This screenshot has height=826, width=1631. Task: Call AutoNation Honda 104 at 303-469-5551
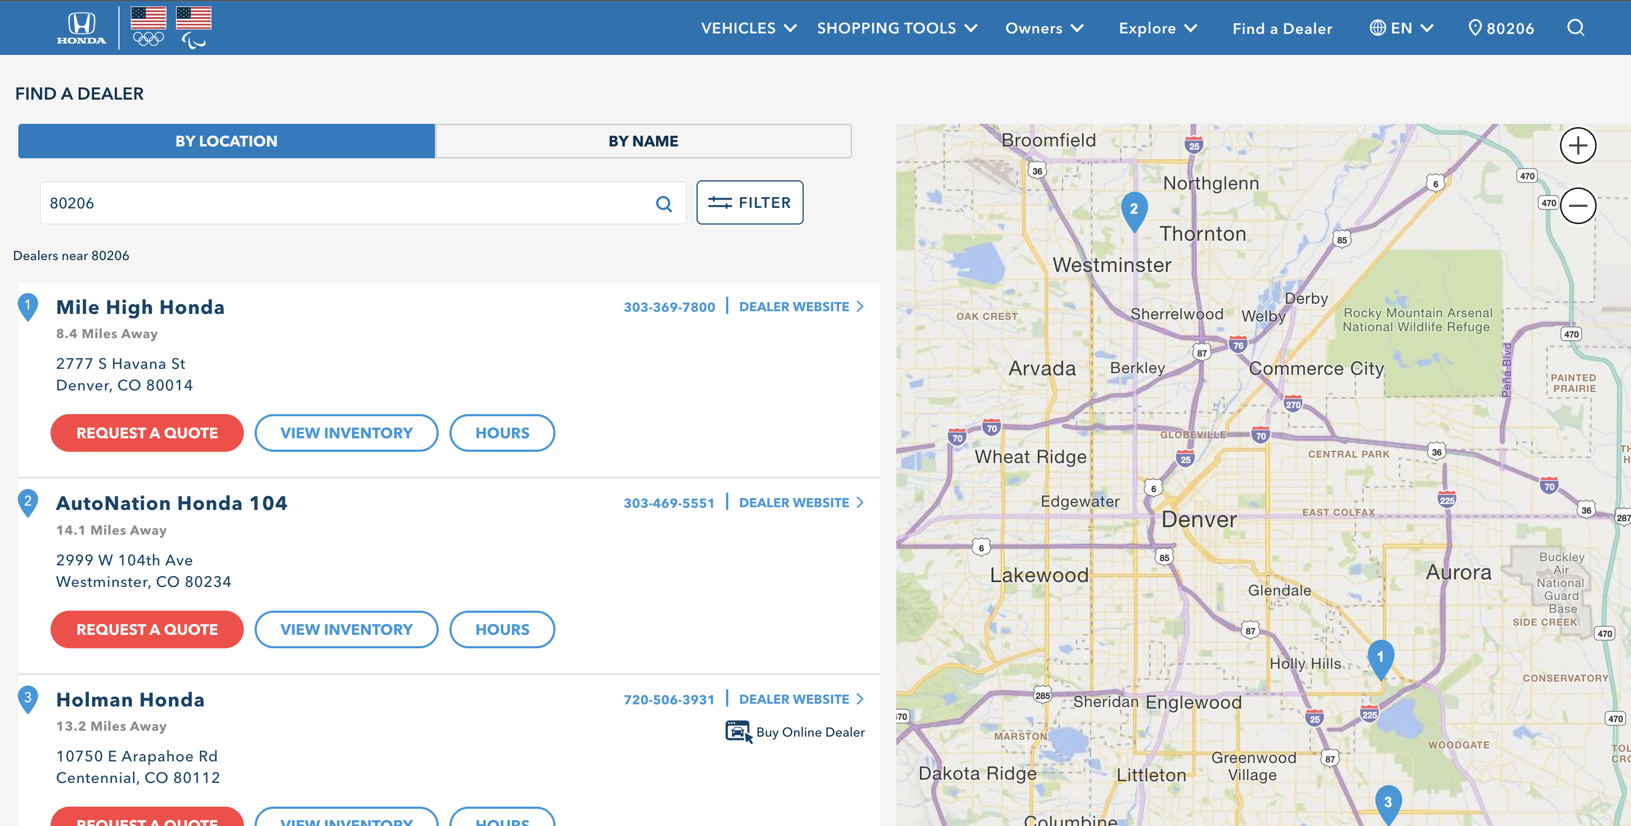pyautogui.click(x=669, y=503)
